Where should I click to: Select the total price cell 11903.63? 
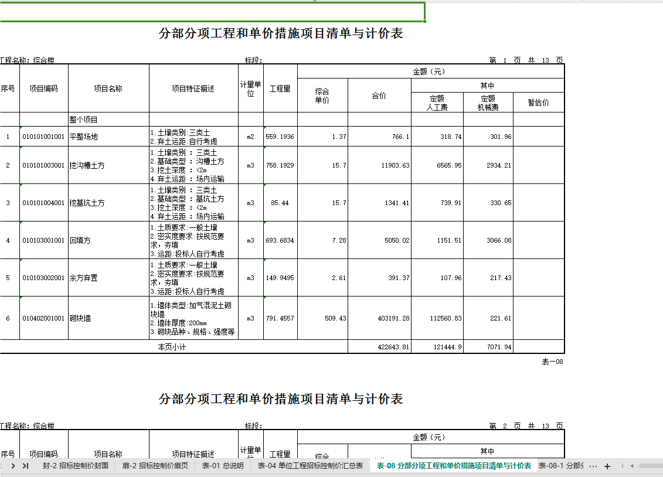(x=380, y=165)
